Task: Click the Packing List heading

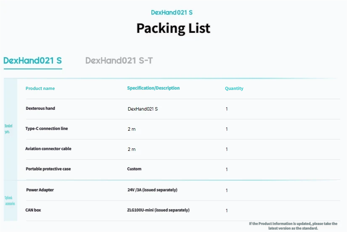Action: pos(173,28)
